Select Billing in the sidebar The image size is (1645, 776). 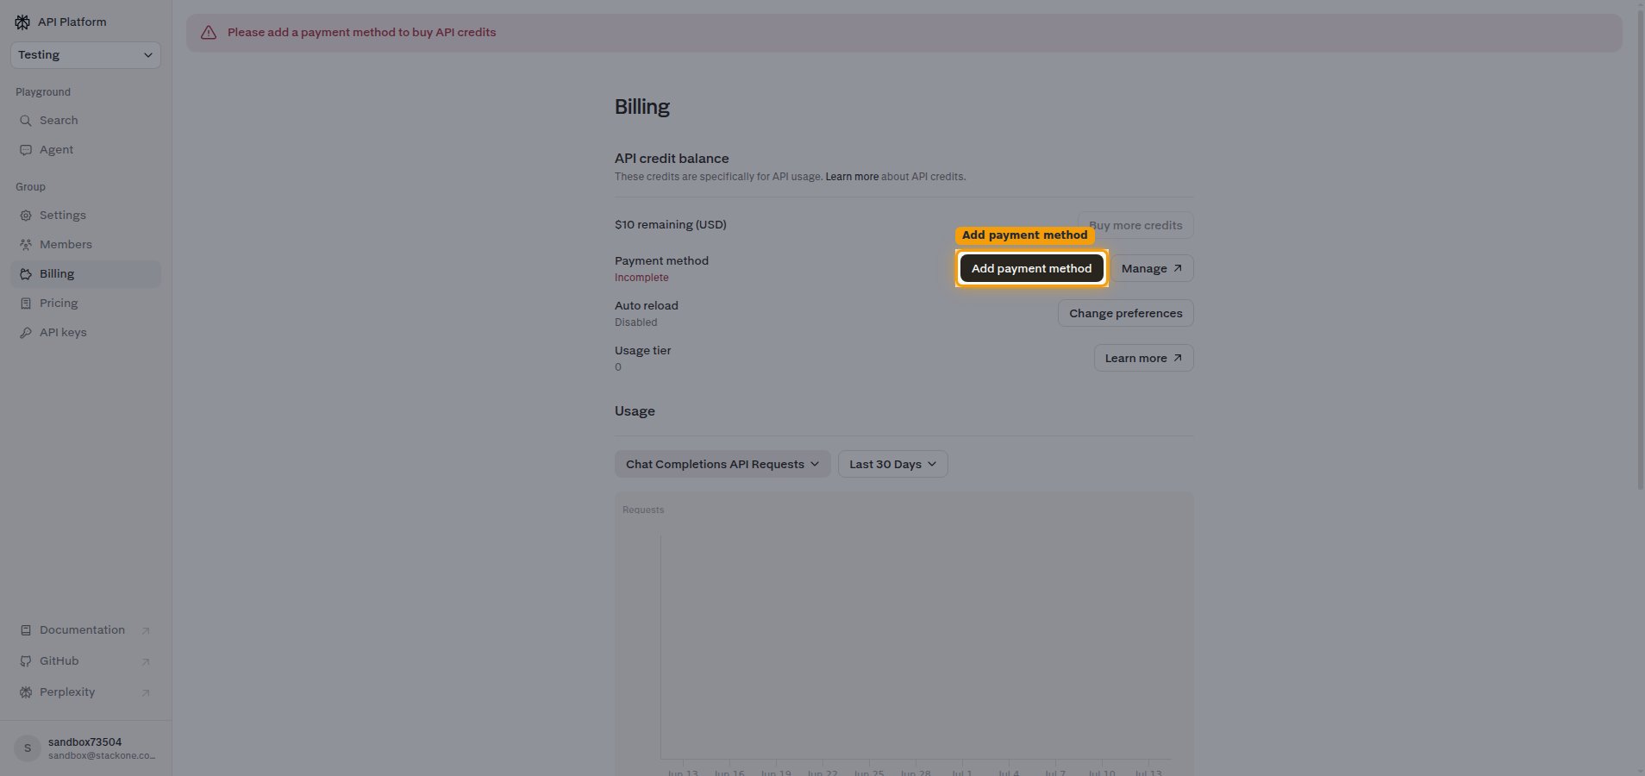85,274
